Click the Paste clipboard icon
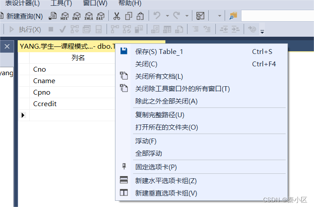 tap(140, 16)
